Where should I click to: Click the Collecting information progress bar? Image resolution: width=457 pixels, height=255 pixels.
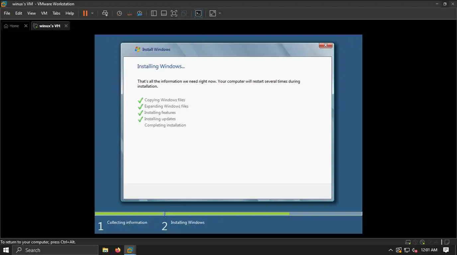pos(129,214)
